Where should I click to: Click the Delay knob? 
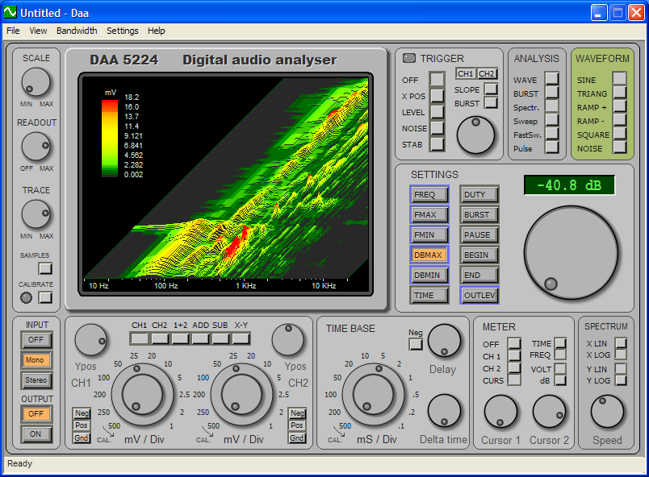443,341
